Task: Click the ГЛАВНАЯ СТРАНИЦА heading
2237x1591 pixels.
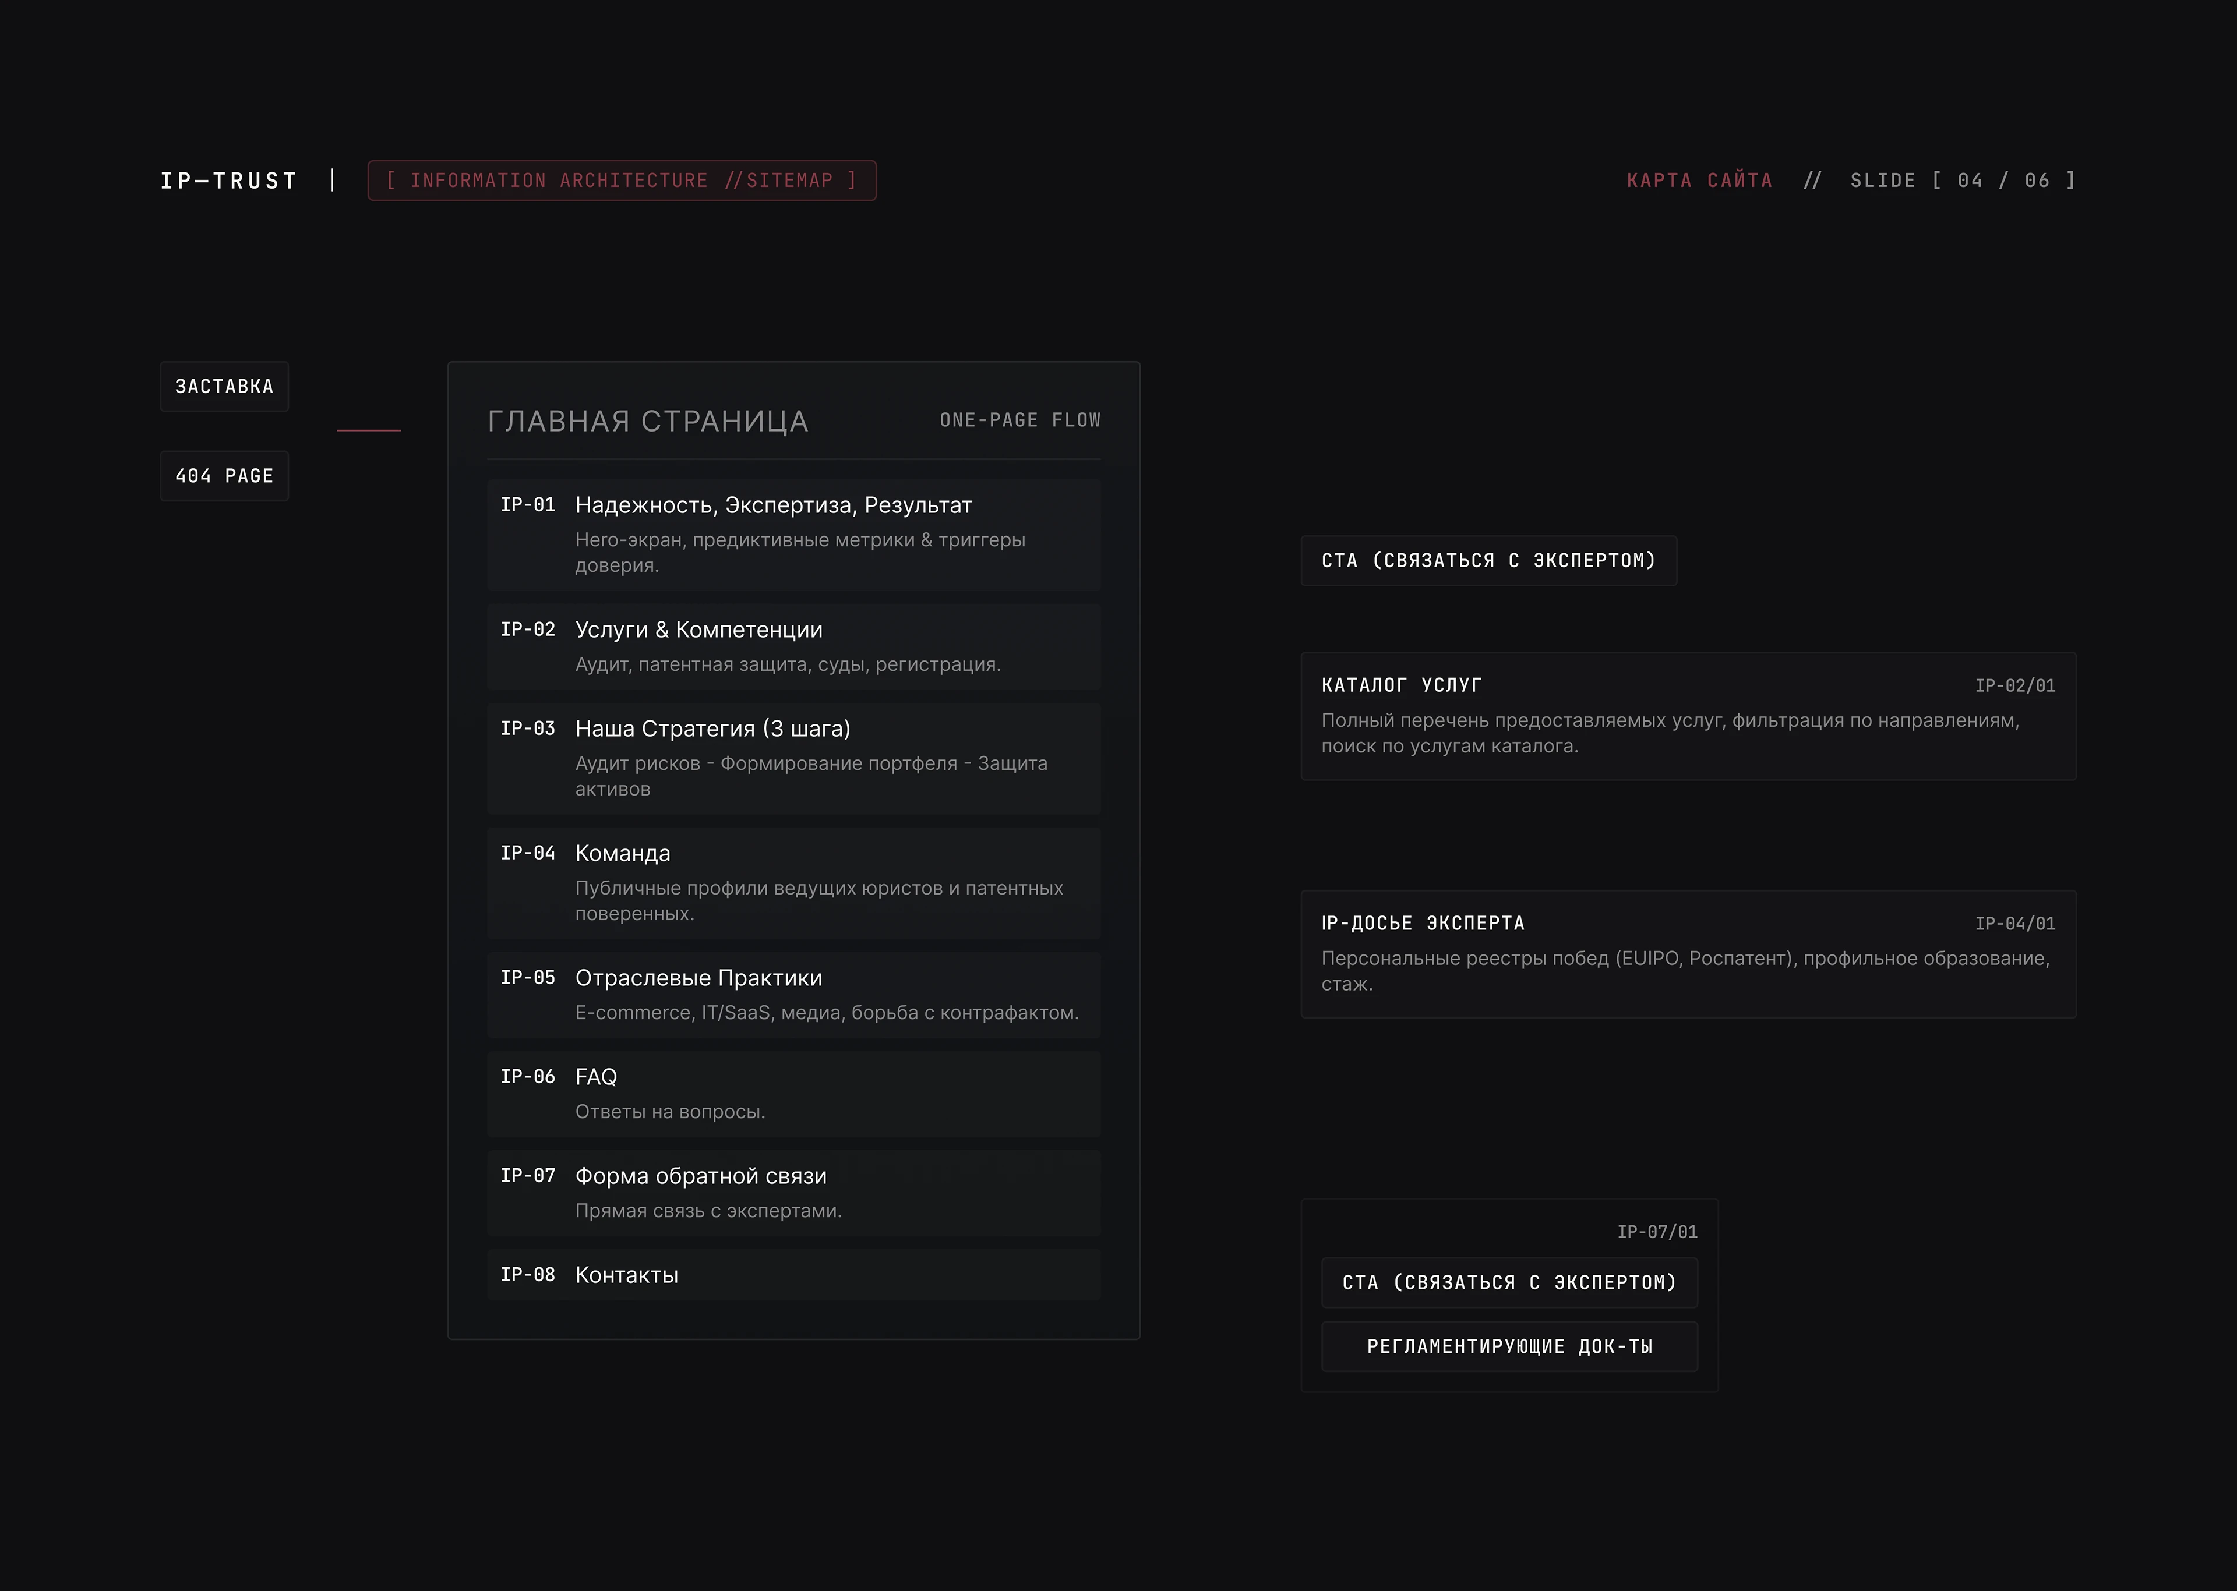Action: pos(648,421)
